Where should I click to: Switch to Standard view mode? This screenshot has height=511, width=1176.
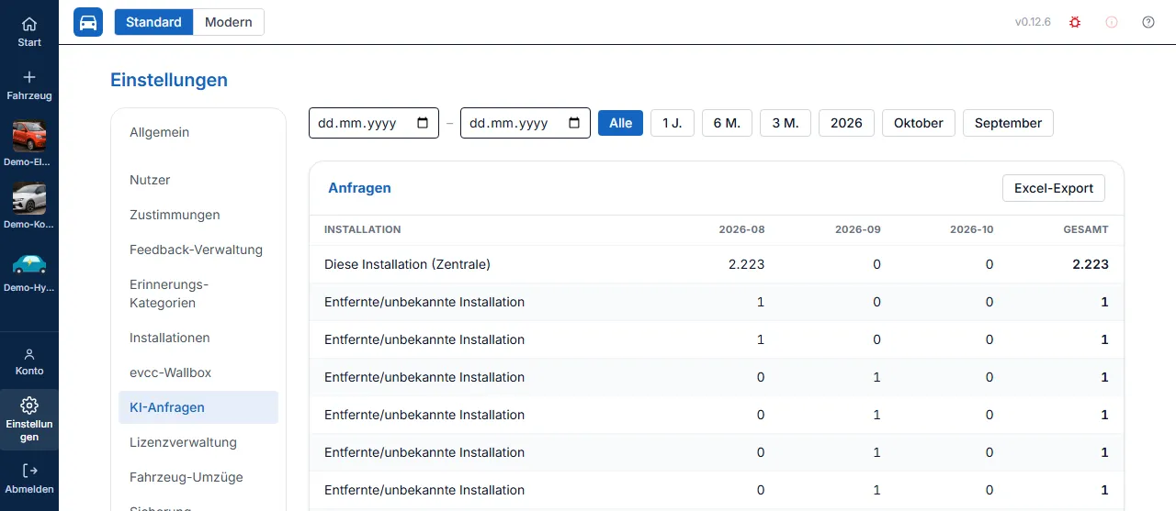click(x=153, y=22)
